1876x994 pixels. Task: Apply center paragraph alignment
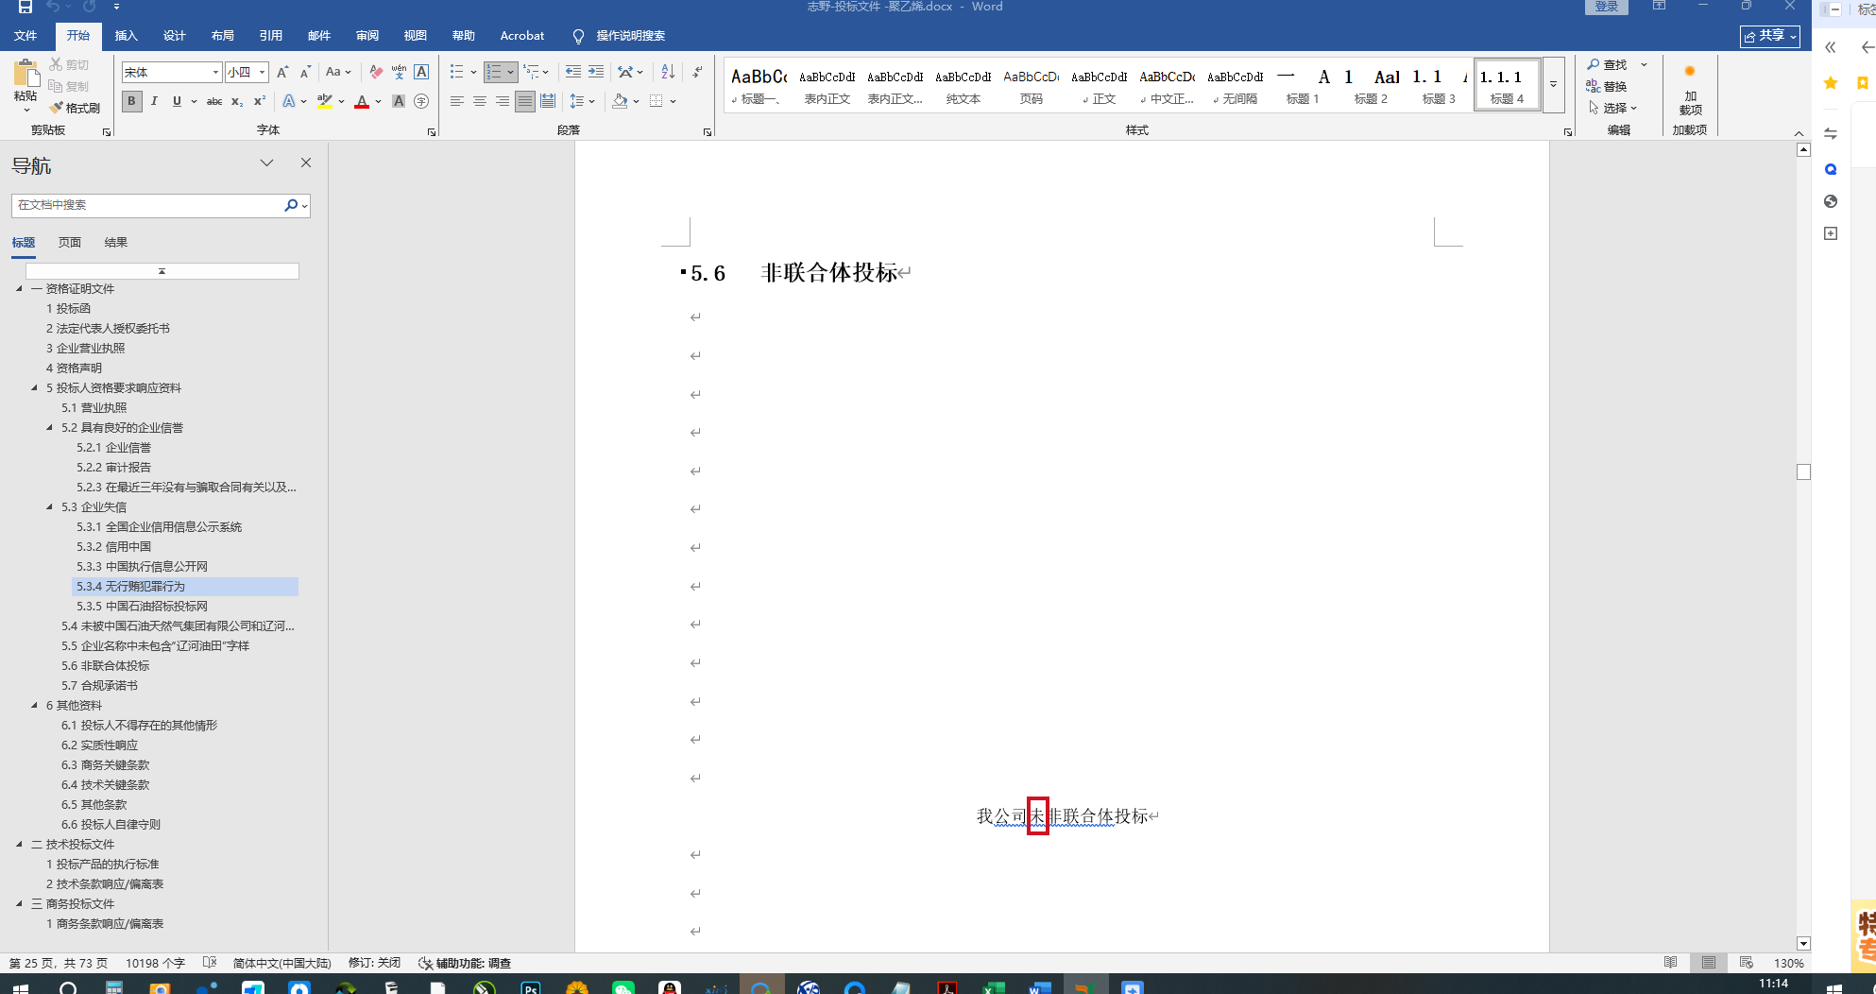(x=480, y=101)
